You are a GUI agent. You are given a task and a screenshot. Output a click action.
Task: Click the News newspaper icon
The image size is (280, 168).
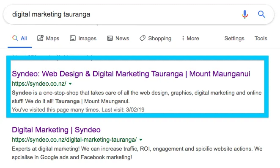point(110,38)
